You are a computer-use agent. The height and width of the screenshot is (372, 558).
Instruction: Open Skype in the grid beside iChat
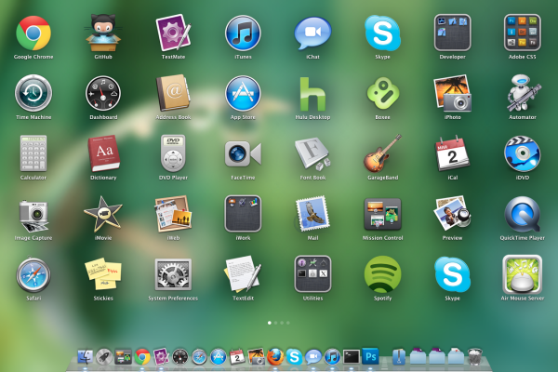[382, 33]
